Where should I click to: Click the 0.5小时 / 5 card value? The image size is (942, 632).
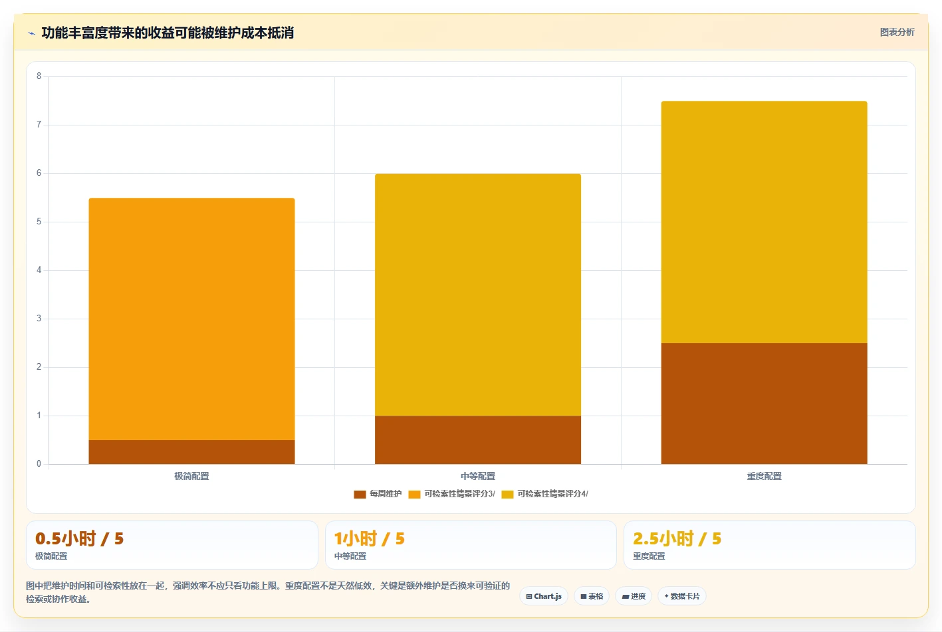click(79, 538)
